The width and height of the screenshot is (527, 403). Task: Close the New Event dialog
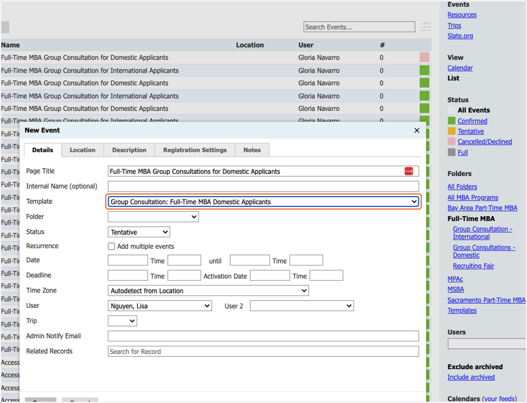click(417, 131)
